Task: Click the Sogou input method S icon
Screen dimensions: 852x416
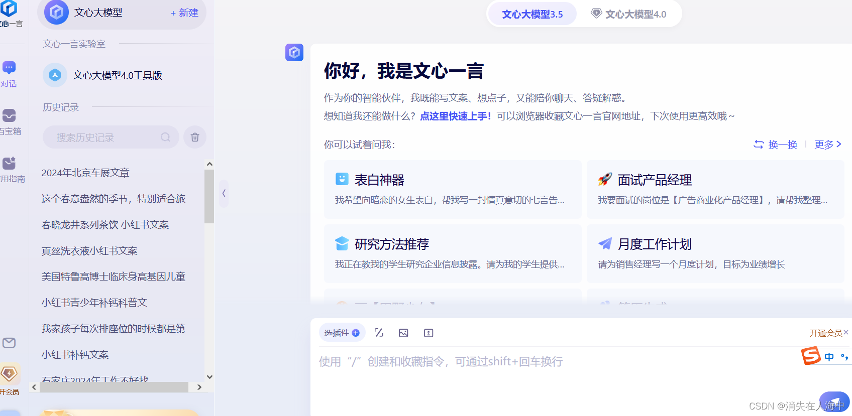Action: click(x=811, y=356)
